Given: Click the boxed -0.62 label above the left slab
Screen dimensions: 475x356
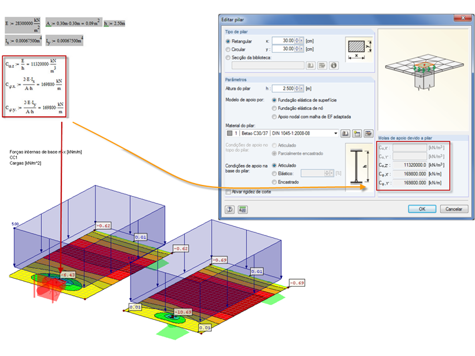Looking at the screenshot, I should point(103,226).
